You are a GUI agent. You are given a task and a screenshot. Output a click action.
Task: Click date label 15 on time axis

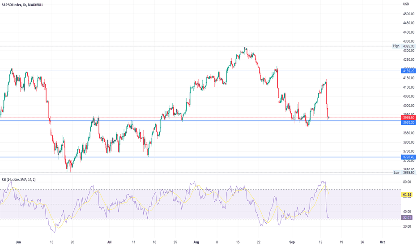238,242
